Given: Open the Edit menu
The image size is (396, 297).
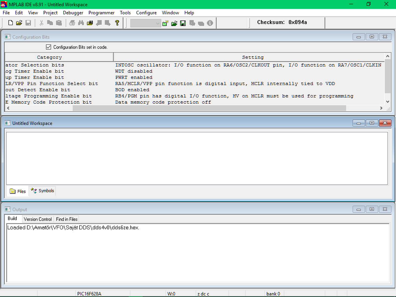Looking at the screenshot, I should (x=19, y=13).
